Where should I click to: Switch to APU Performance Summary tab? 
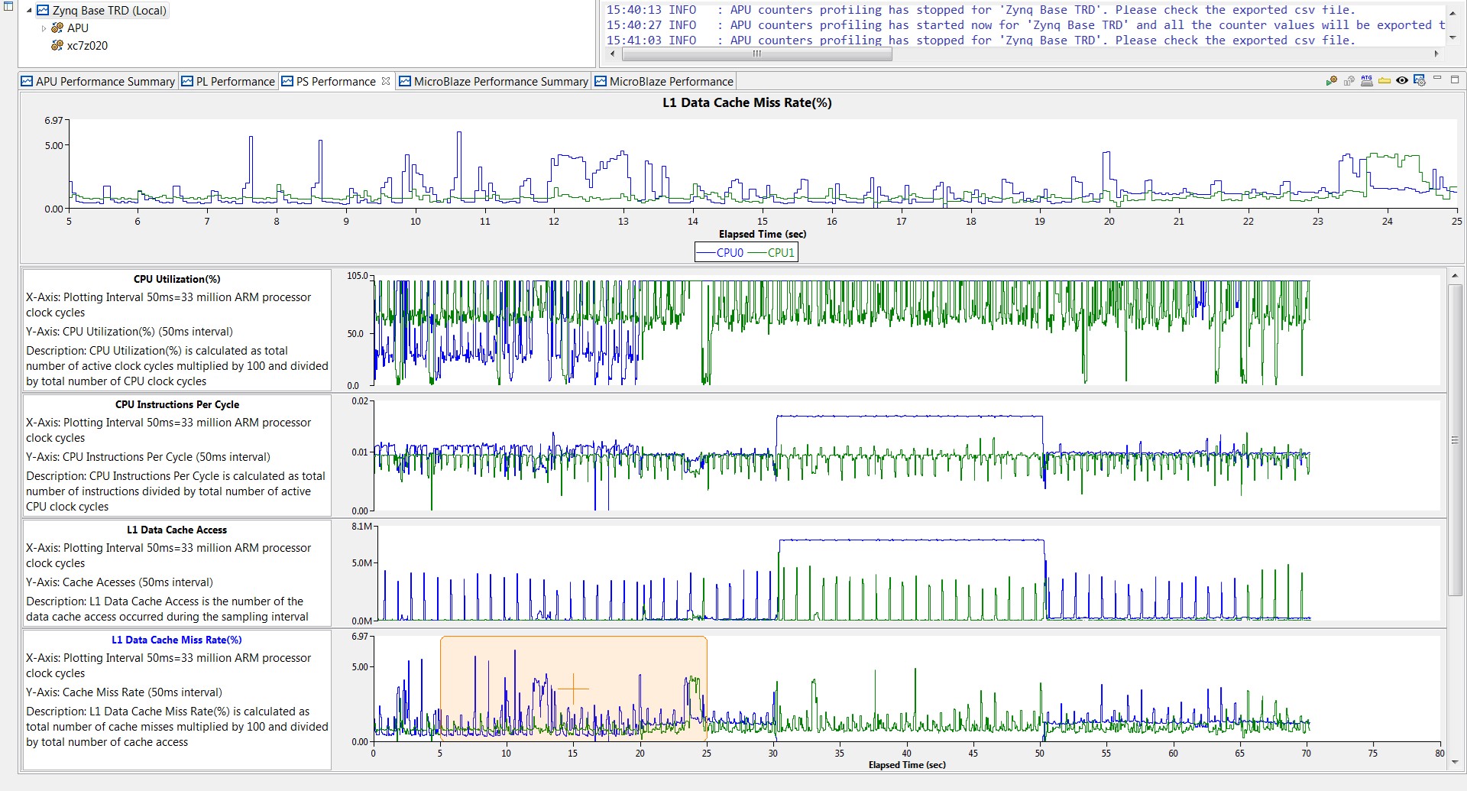[99, 81]
